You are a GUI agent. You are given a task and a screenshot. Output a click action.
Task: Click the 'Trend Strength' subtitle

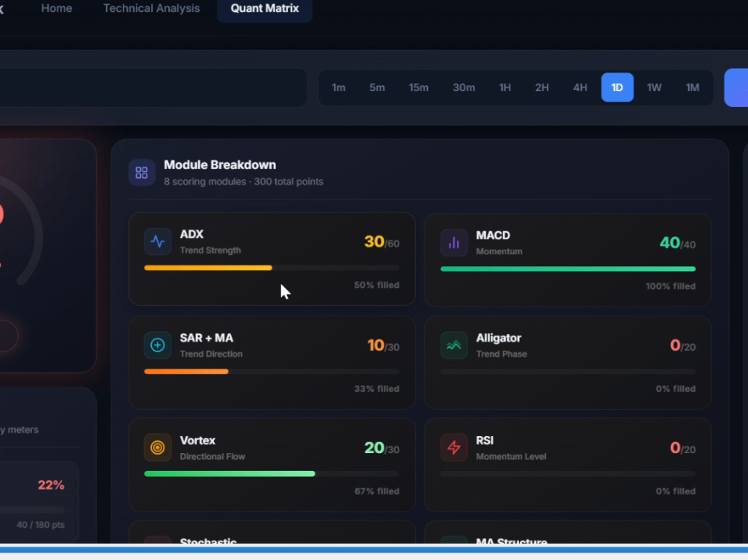(210, 250)
